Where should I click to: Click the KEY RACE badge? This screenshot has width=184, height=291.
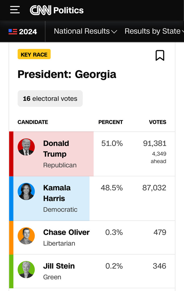point(34,54)
